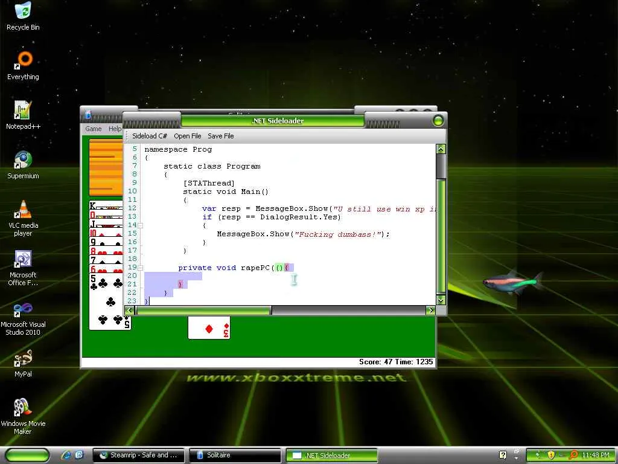Select the Microsoft Visual Studio 2010 icon
Screen dimensions: 618x464
coord(23,318)
